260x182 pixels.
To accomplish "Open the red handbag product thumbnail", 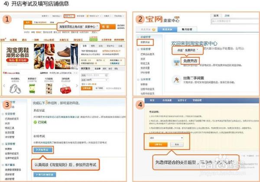I will (x=65, y=89).
